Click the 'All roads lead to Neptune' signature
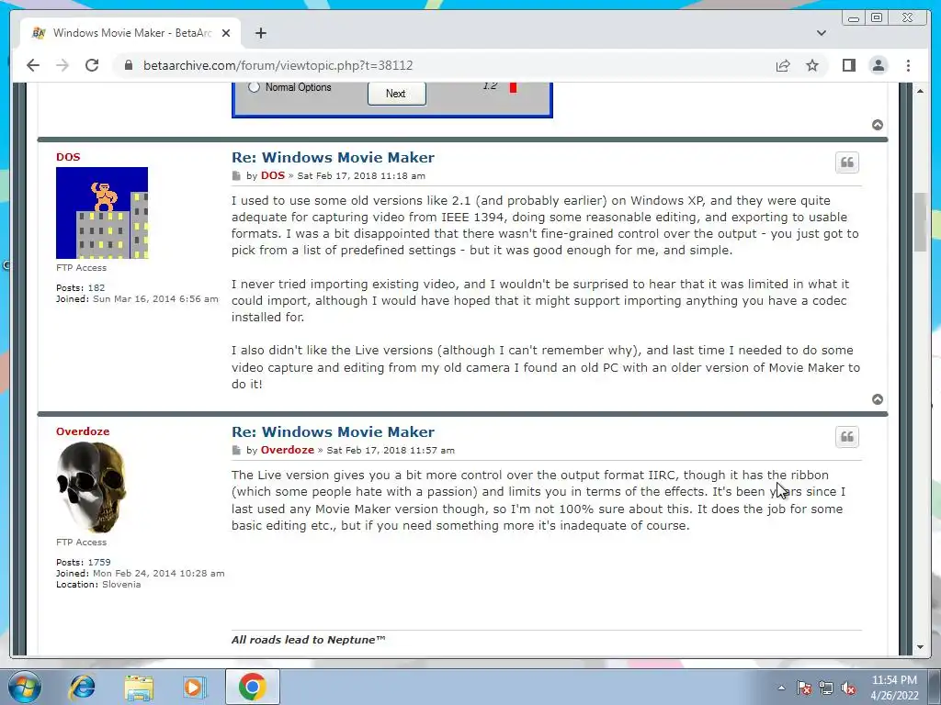 click(x=308, y=640)
